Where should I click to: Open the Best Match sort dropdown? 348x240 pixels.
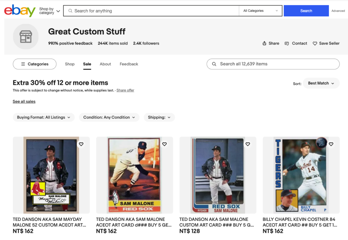pyautogui.click(x=321, y=83)
